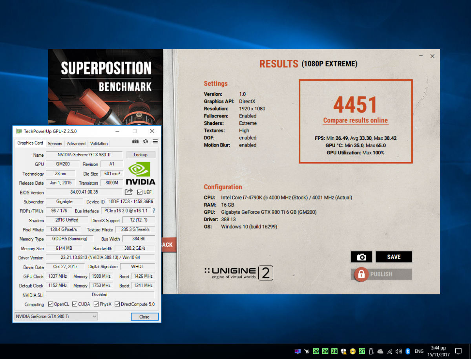Click the SAVE button in Superposition
The image size is (471, 359).
point(394,257)
